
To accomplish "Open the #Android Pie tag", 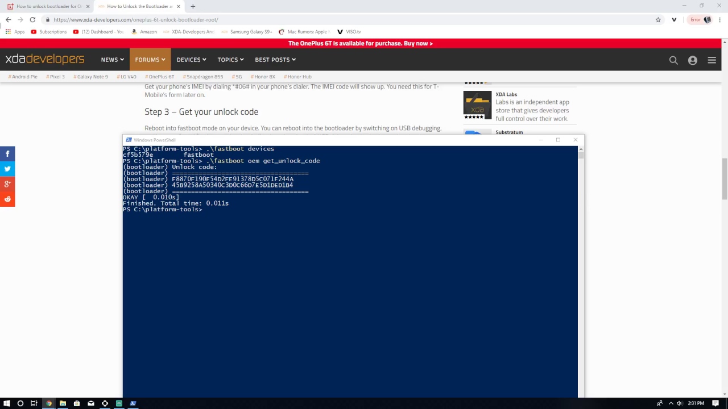I will [23, 77].
